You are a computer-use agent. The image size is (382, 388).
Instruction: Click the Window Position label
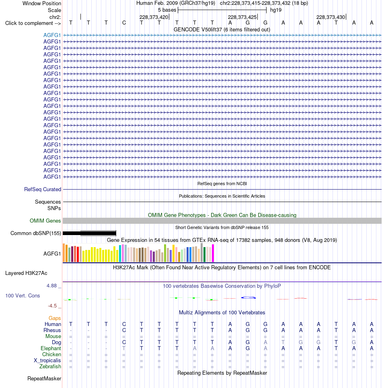[42, 4]
